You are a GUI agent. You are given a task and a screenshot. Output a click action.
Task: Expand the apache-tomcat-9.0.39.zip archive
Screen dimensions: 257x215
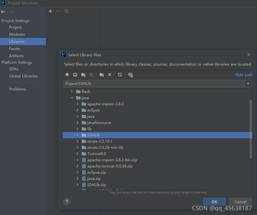click(77, 166)
